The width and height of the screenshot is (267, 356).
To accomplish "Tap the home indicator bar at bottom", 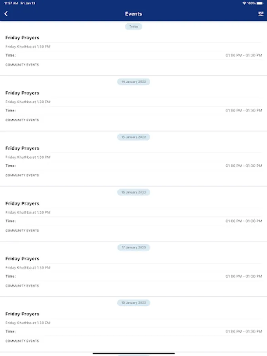I will (x=134, y=353).
